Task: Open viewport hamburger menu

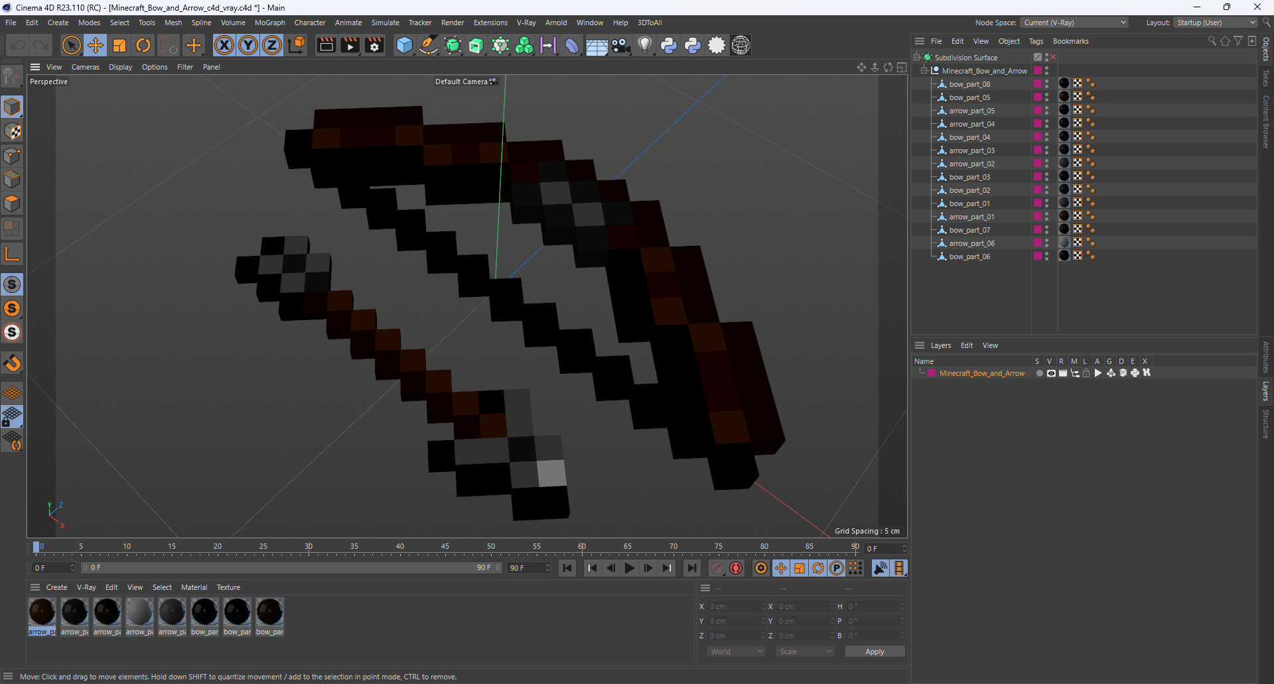Action: pyautogui.click(x=35, y=67)
